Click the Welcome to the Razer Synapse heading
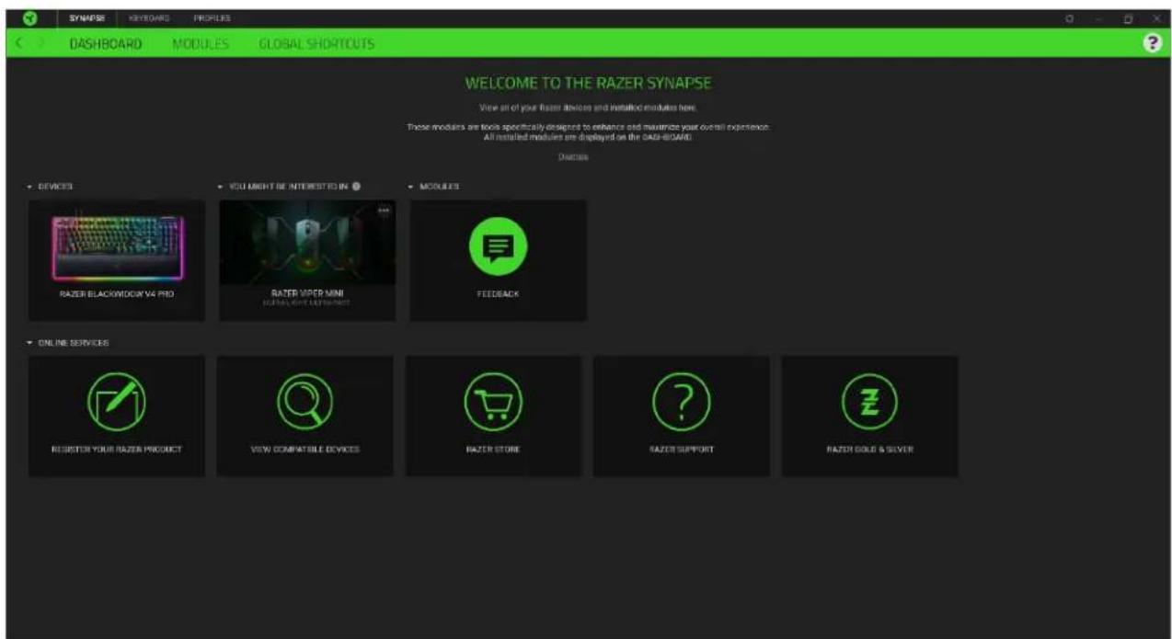 (589, 83)
